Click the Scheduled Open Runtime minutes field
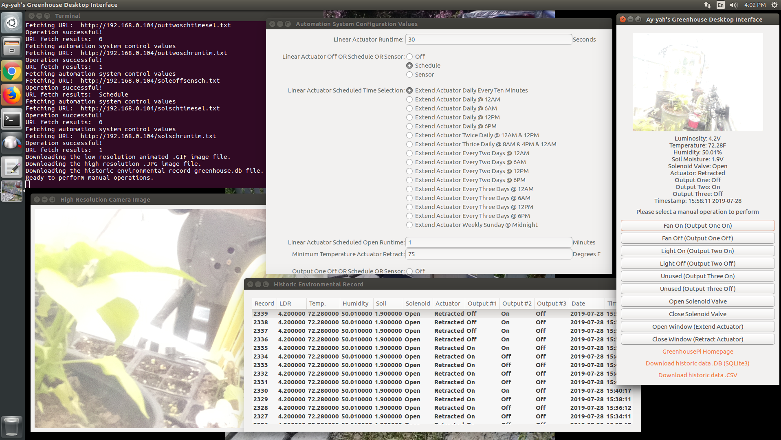The image size is (781, 440). pyautogui.click(x=488, y=242)
